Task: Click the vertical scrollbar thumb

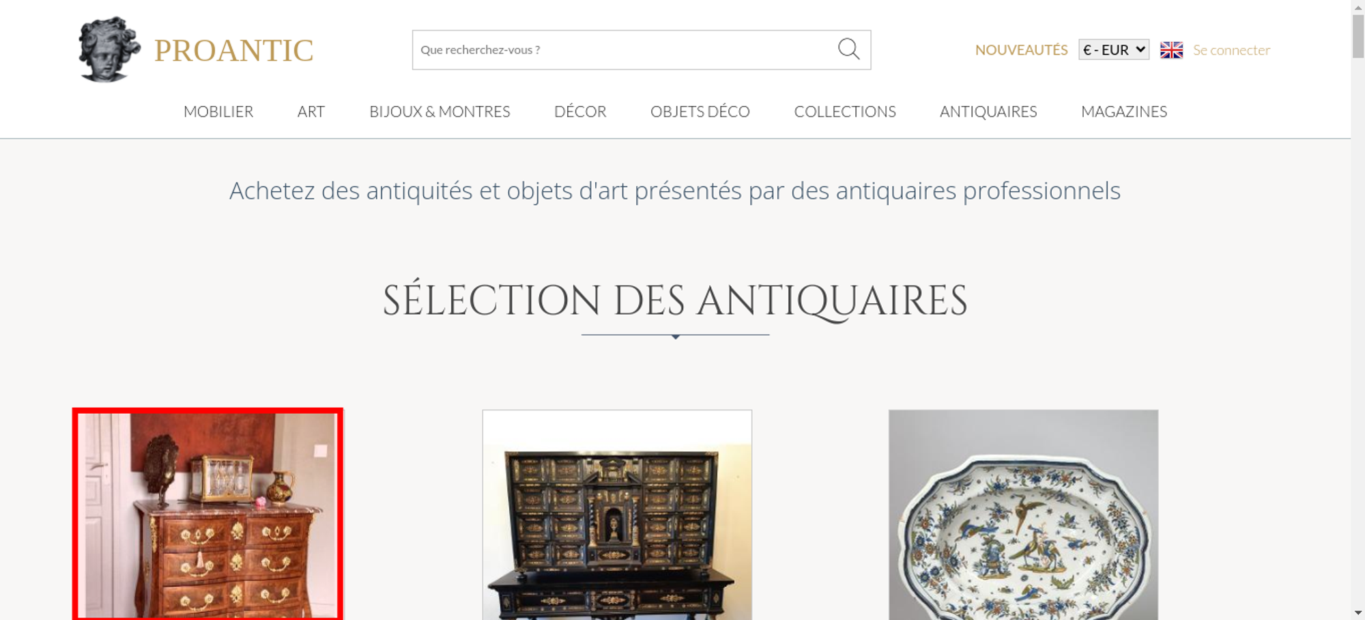Action: [1358, 36]
